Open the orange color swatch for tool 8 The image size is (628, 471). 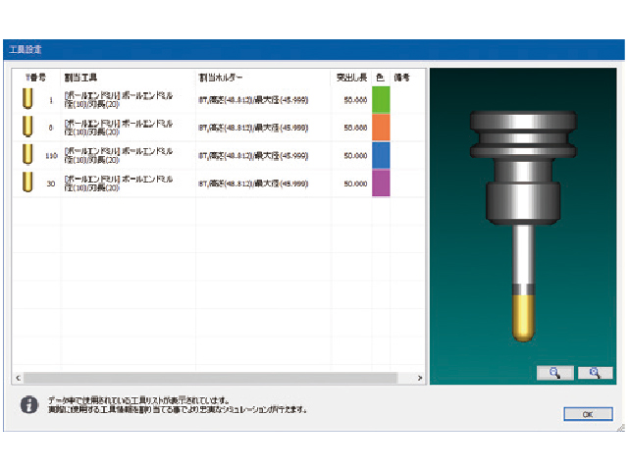(381, 128)
